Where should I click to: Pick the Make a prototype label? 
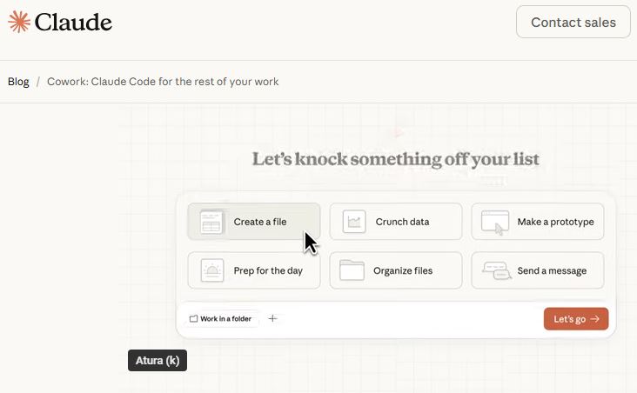click(555, 222)
